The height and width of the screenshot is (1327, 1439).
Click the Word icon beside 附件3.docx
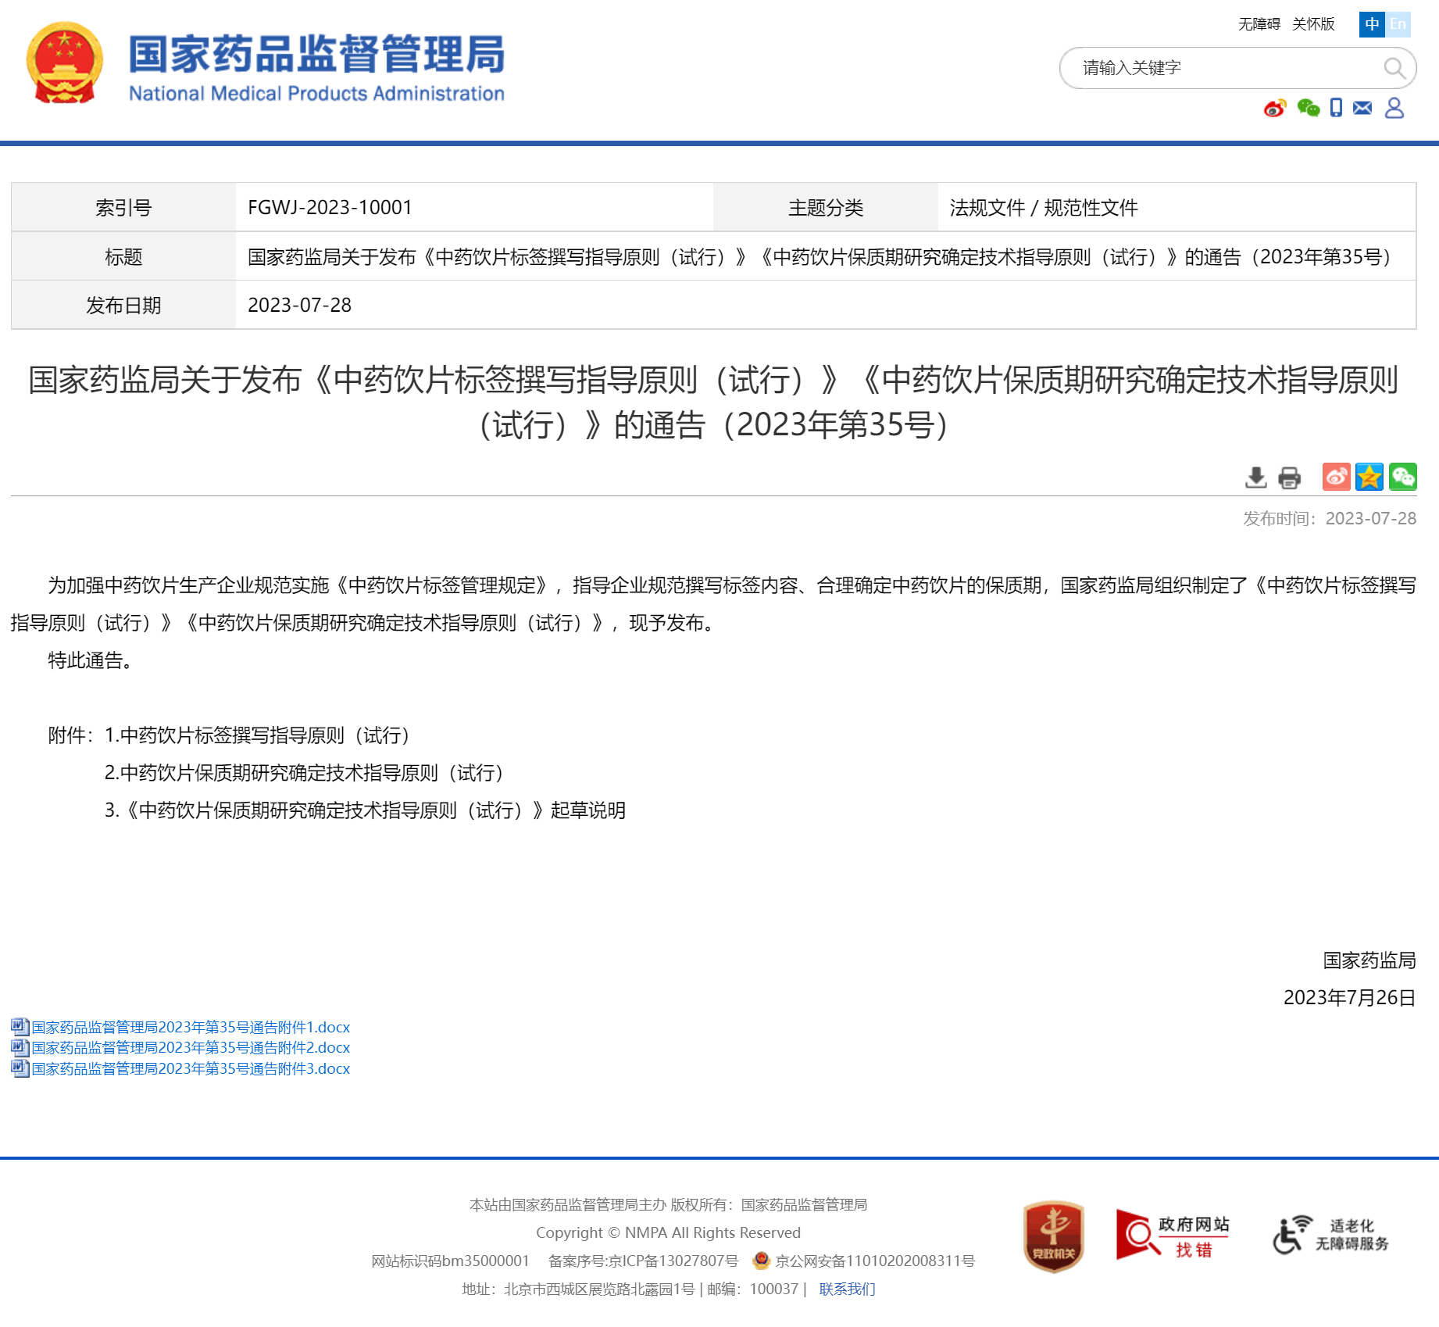(20, 1068)
